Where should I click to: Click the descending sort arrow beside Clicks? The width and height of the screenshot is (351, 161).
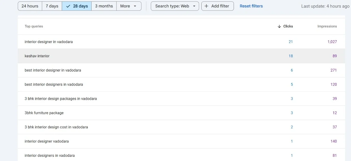click(279, 26)
